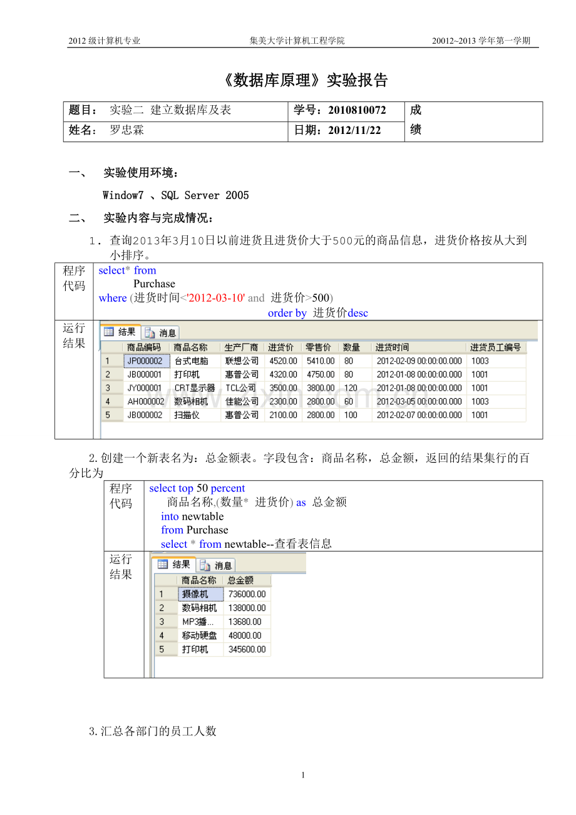The height and width of the screenshot is (815, 576).
Task: Click the cell containing 736000.00
Action: coord(247,594)
